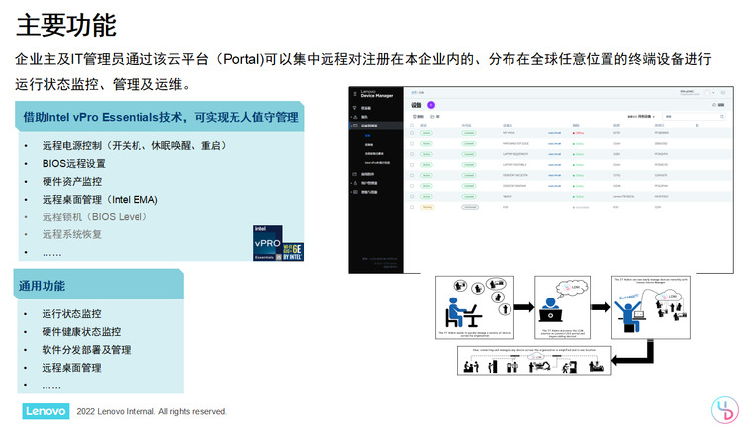The width and height of the screenshot is (742, 425).
Task: Click the Intel vPro Essentials badge logo
Action: click(x=277, y=243)
